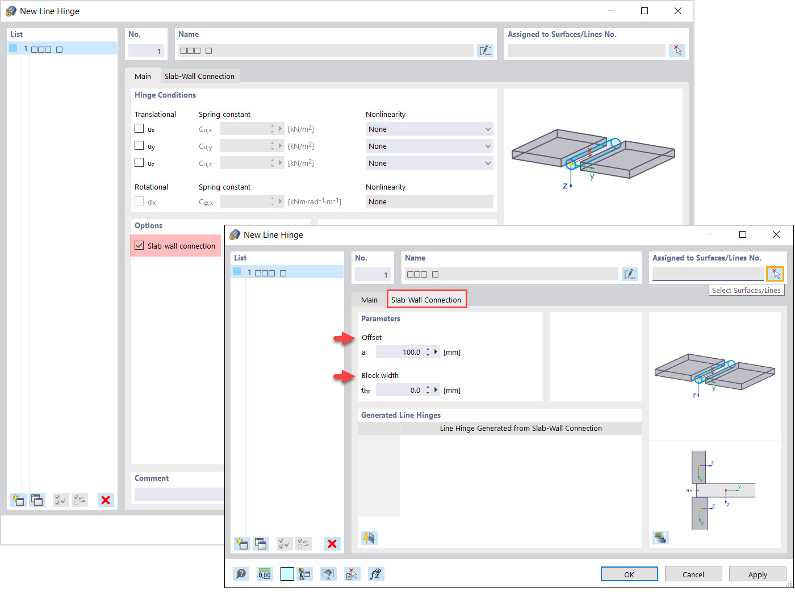Screen dimensions: 795x596
Task: Click the monitor view settings icon
Action: pyautogui.click(x=328, y=574)
